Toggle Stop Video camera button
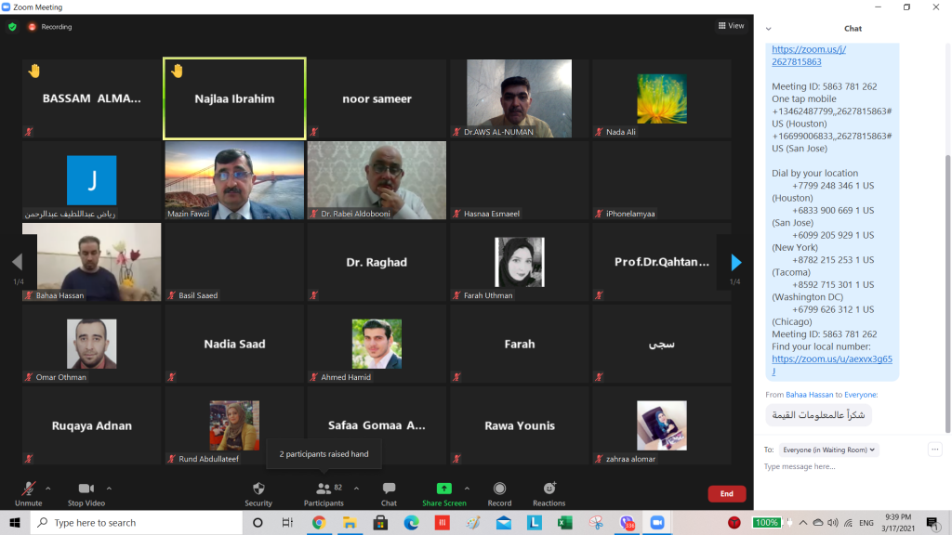 (x=86, y=489)
